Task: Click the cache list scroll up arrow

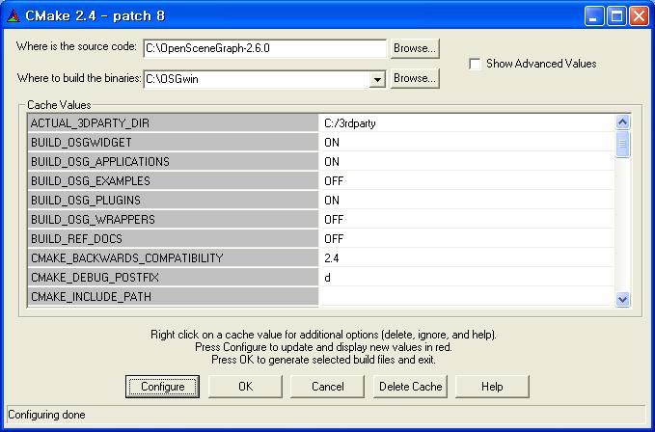Action: (x=622, y=121)
